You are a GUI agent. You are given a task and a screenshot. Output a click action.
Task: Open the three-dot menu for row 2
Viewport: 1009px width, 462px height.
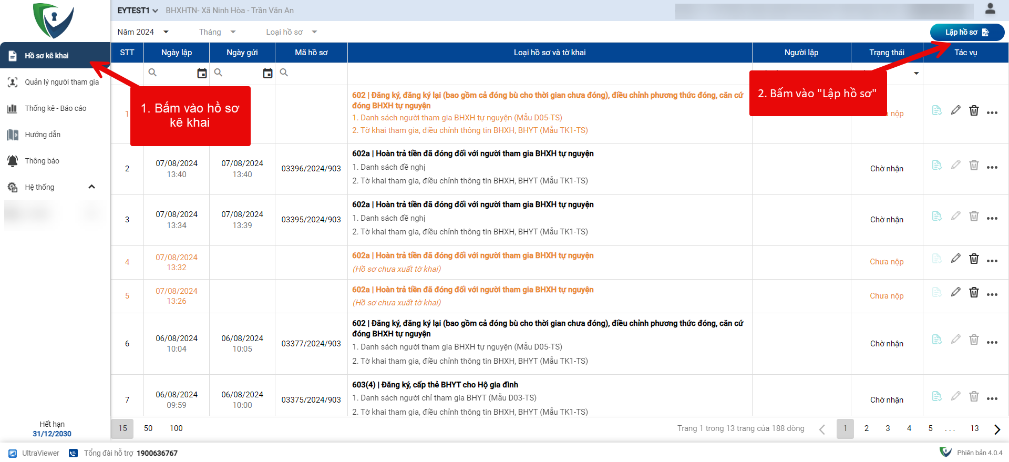992,168
